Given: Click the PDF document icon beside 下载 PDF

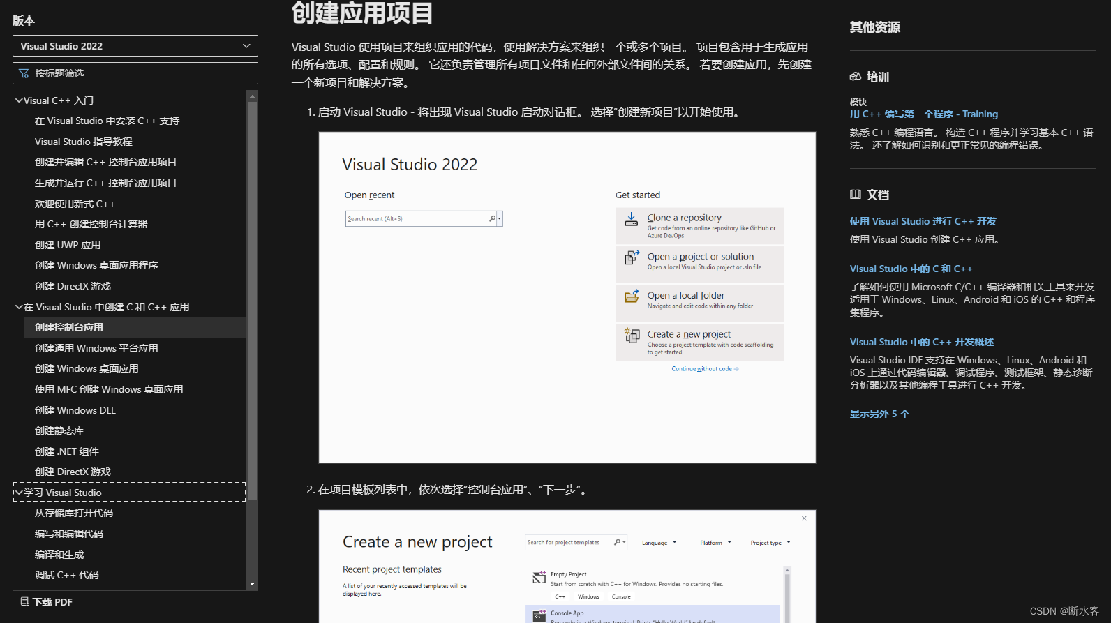Looking at the screenshot, I should coord(24,601).
